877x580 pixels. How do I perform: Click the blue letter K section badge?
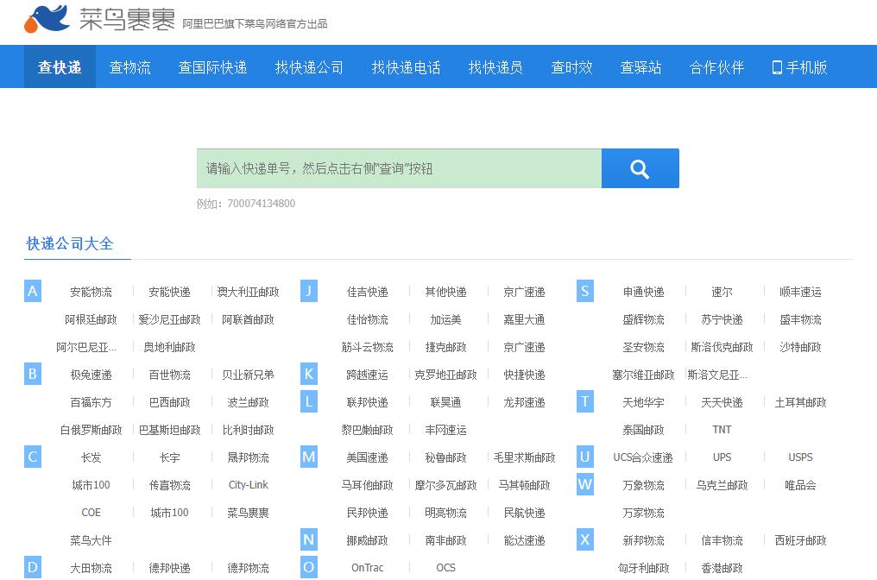(x=308, y=374)
